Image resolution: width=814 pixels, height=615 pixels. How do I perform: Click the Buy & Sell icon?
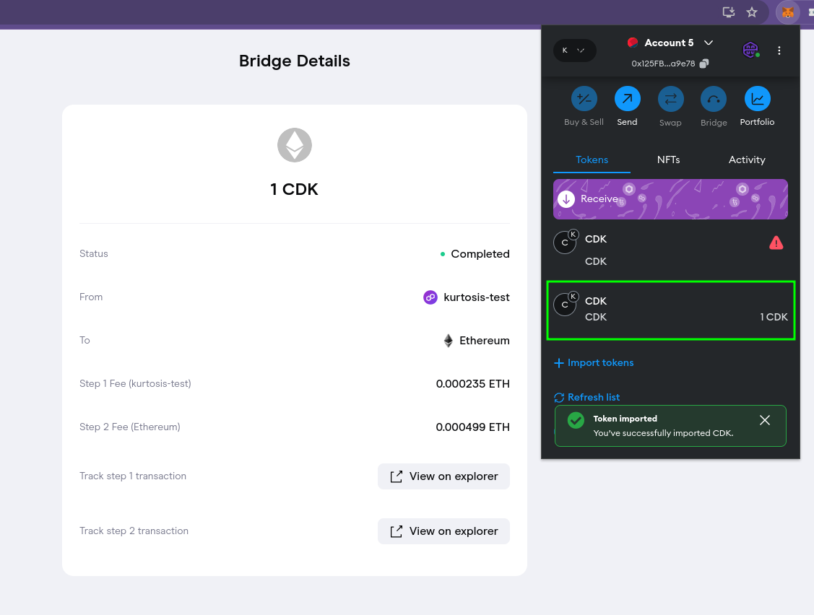click(584, 99)
